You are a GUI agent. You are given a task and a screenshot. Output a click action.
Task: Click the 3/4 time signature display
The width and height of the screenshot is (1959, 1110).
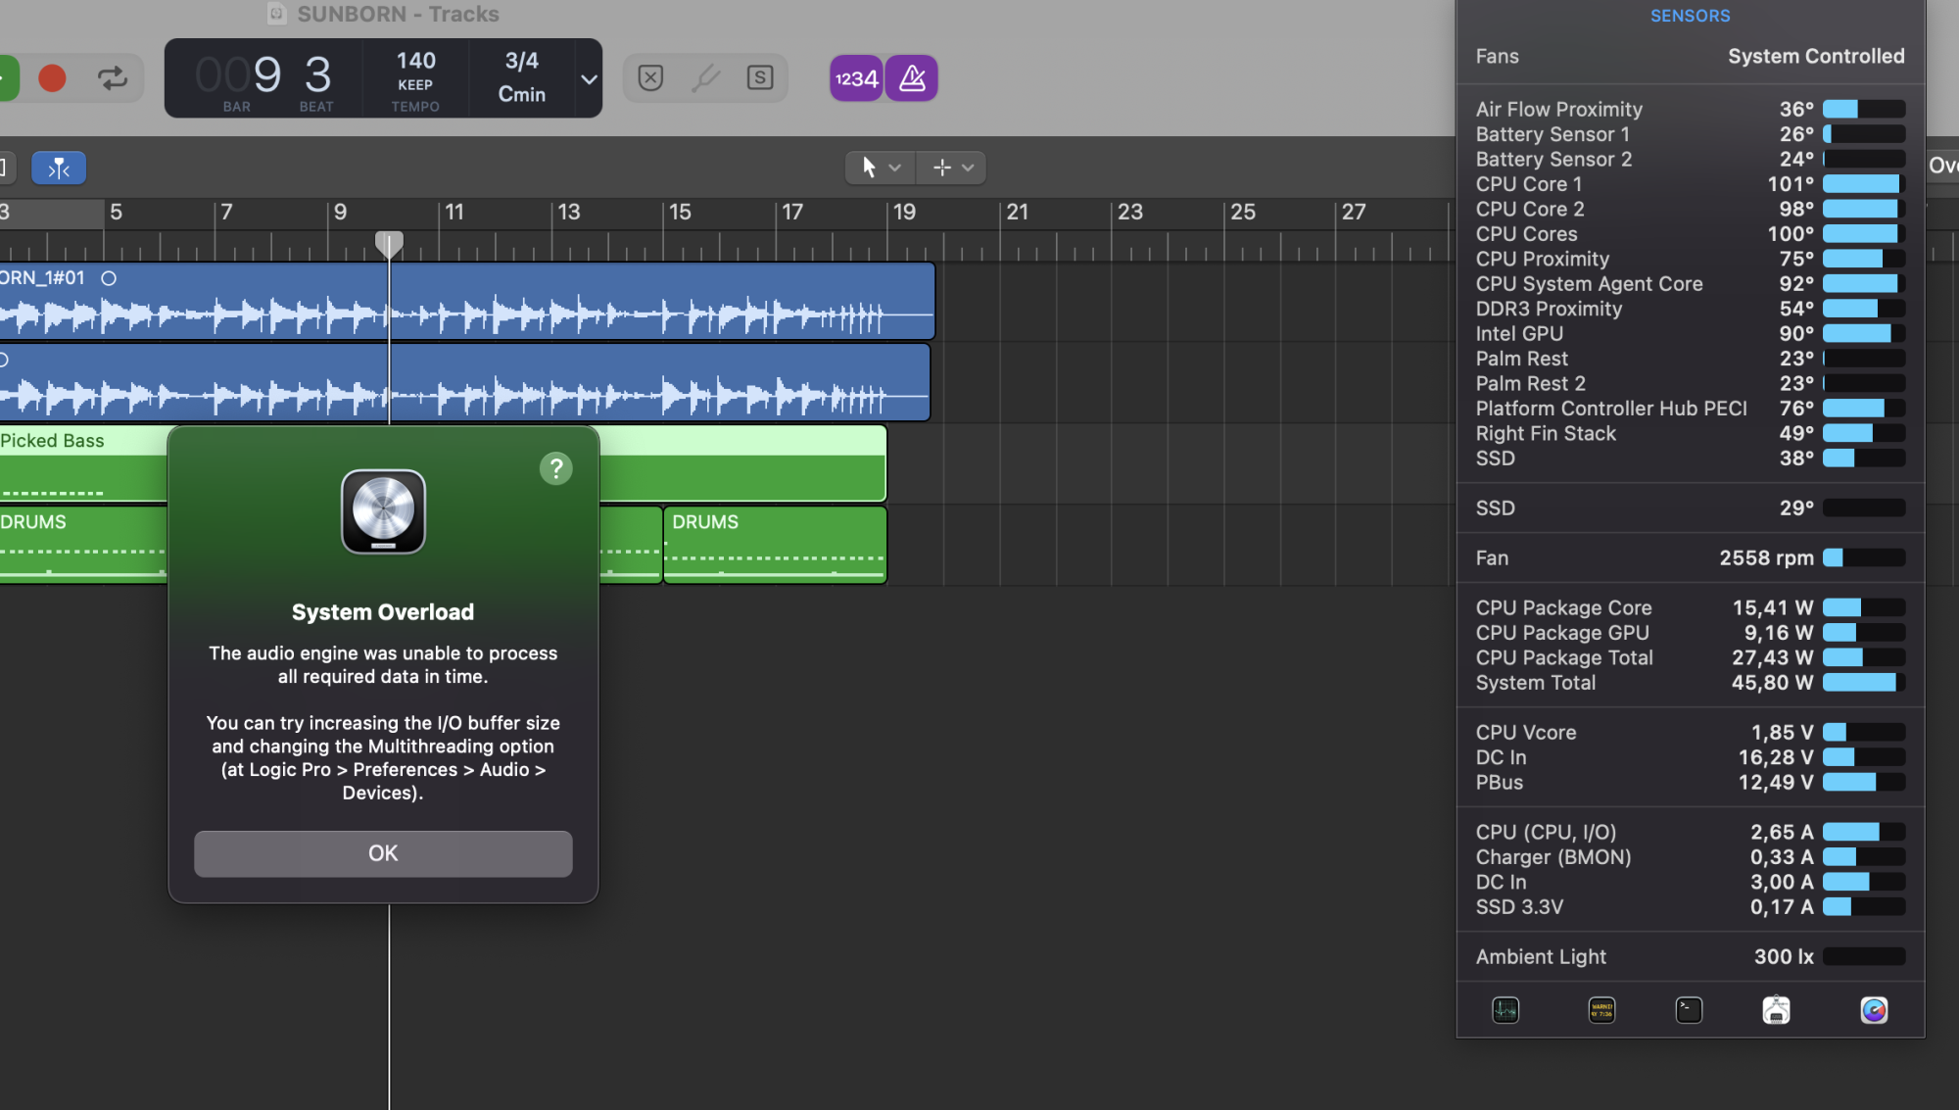pos(521,61)
